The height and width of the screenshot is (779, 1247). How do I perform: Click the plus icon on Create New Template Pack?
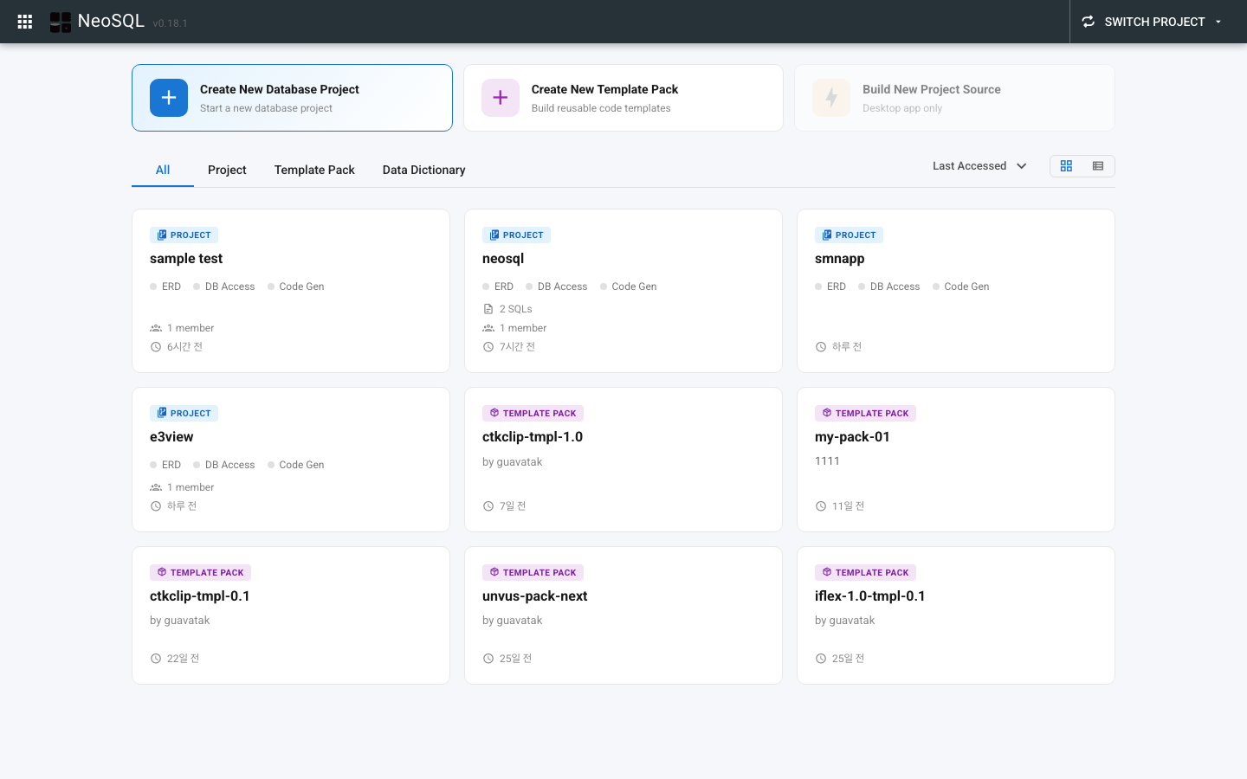[501, 97]
